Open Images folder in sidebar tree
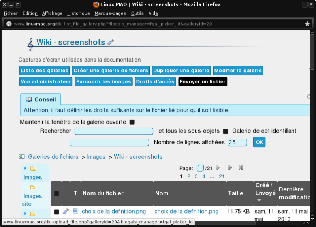The width and height of the screenshot is (316, 227). 33,177
